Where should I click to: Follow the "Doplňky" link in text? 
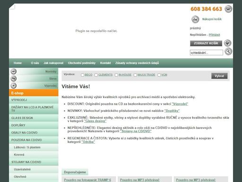pyautogui.click(x=172, y=111)
